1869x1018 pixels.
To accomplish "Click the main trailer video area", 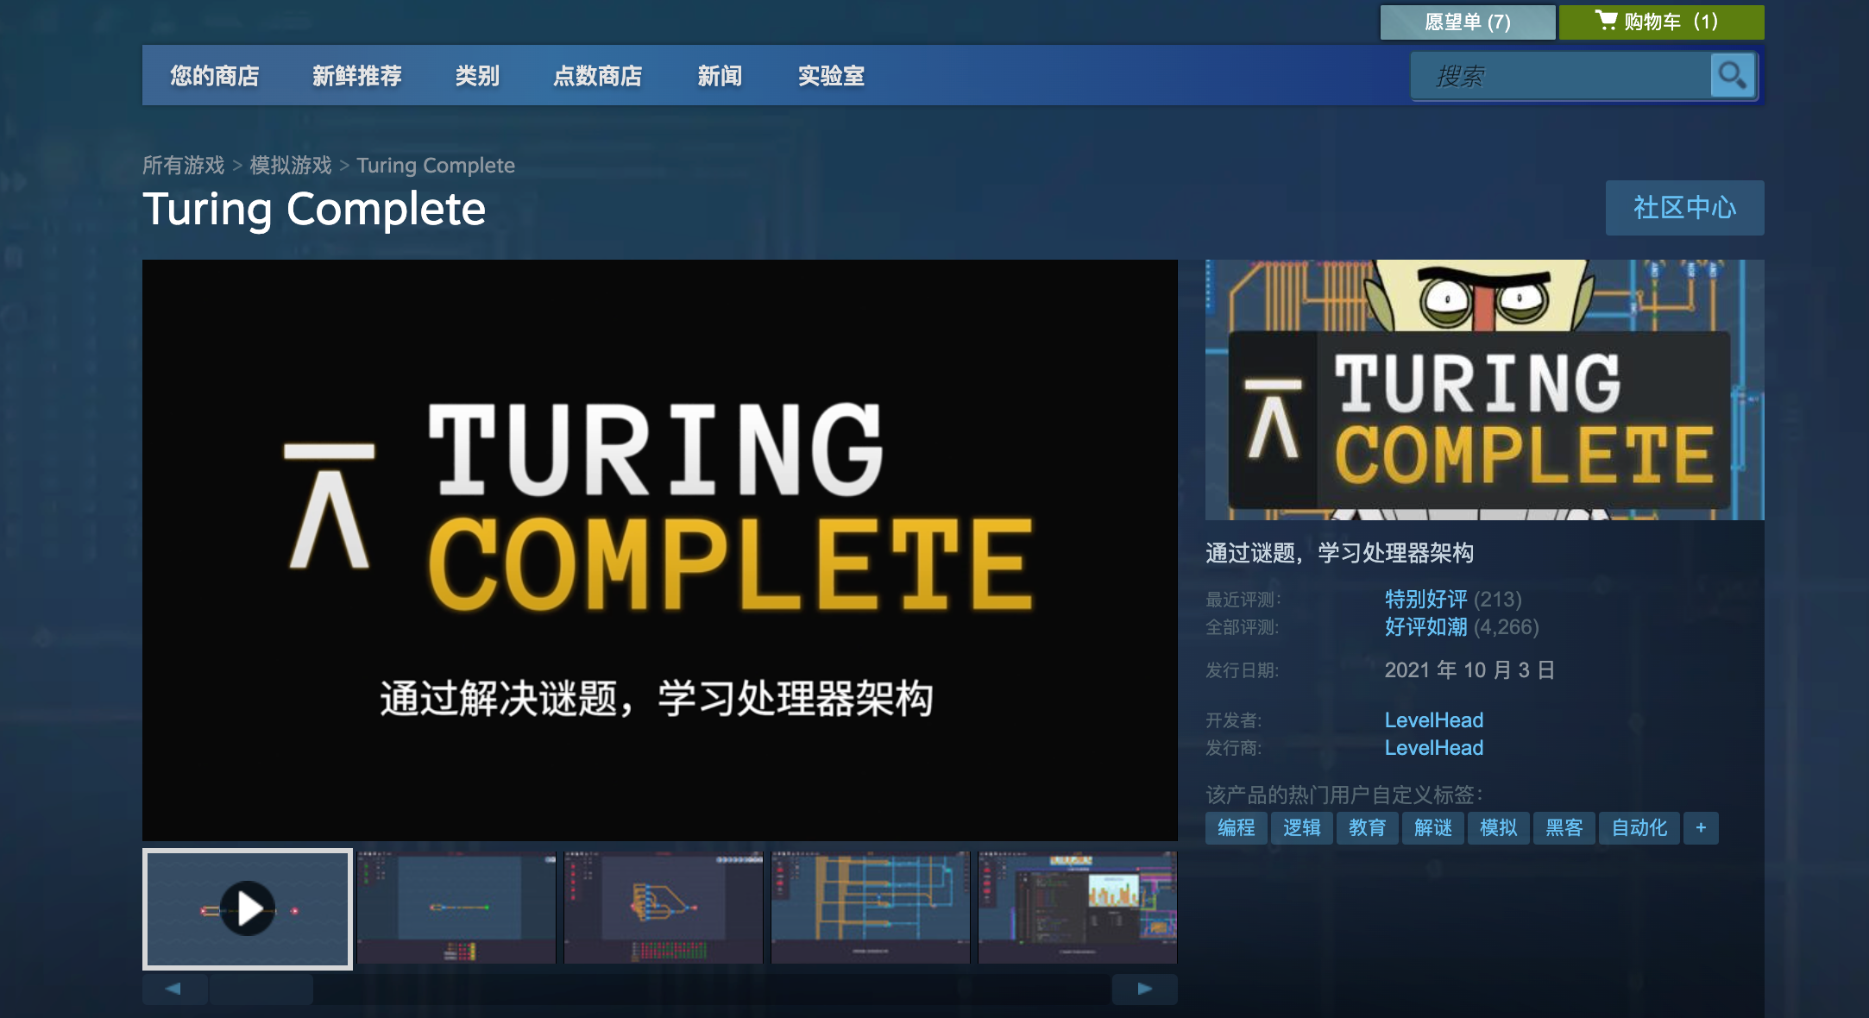I will [x=660, y=550].
